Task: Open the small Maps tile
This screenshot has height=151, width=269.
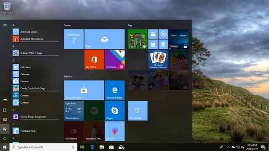Action: (164, 44)
